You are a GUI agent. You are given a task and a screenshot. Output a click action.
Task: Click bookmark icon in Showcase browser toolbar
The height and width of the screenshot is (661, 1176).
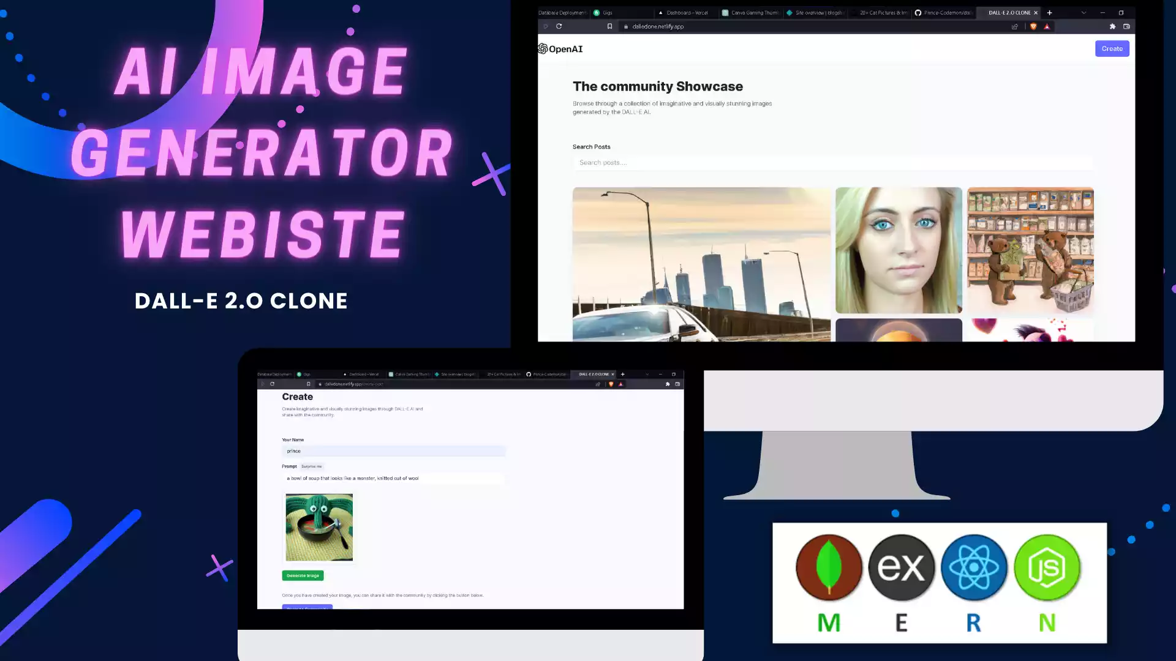[609, 26]
